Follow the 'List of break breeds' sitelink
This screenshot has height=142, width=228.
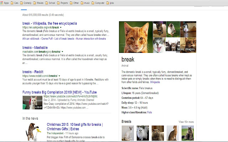point(64,39)
